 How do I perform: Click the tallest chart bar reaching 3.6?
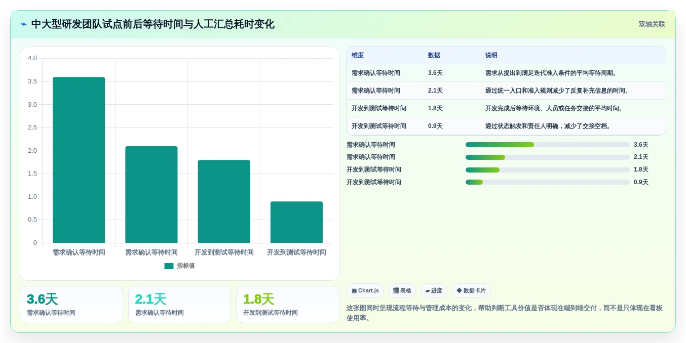coord(79,160)
